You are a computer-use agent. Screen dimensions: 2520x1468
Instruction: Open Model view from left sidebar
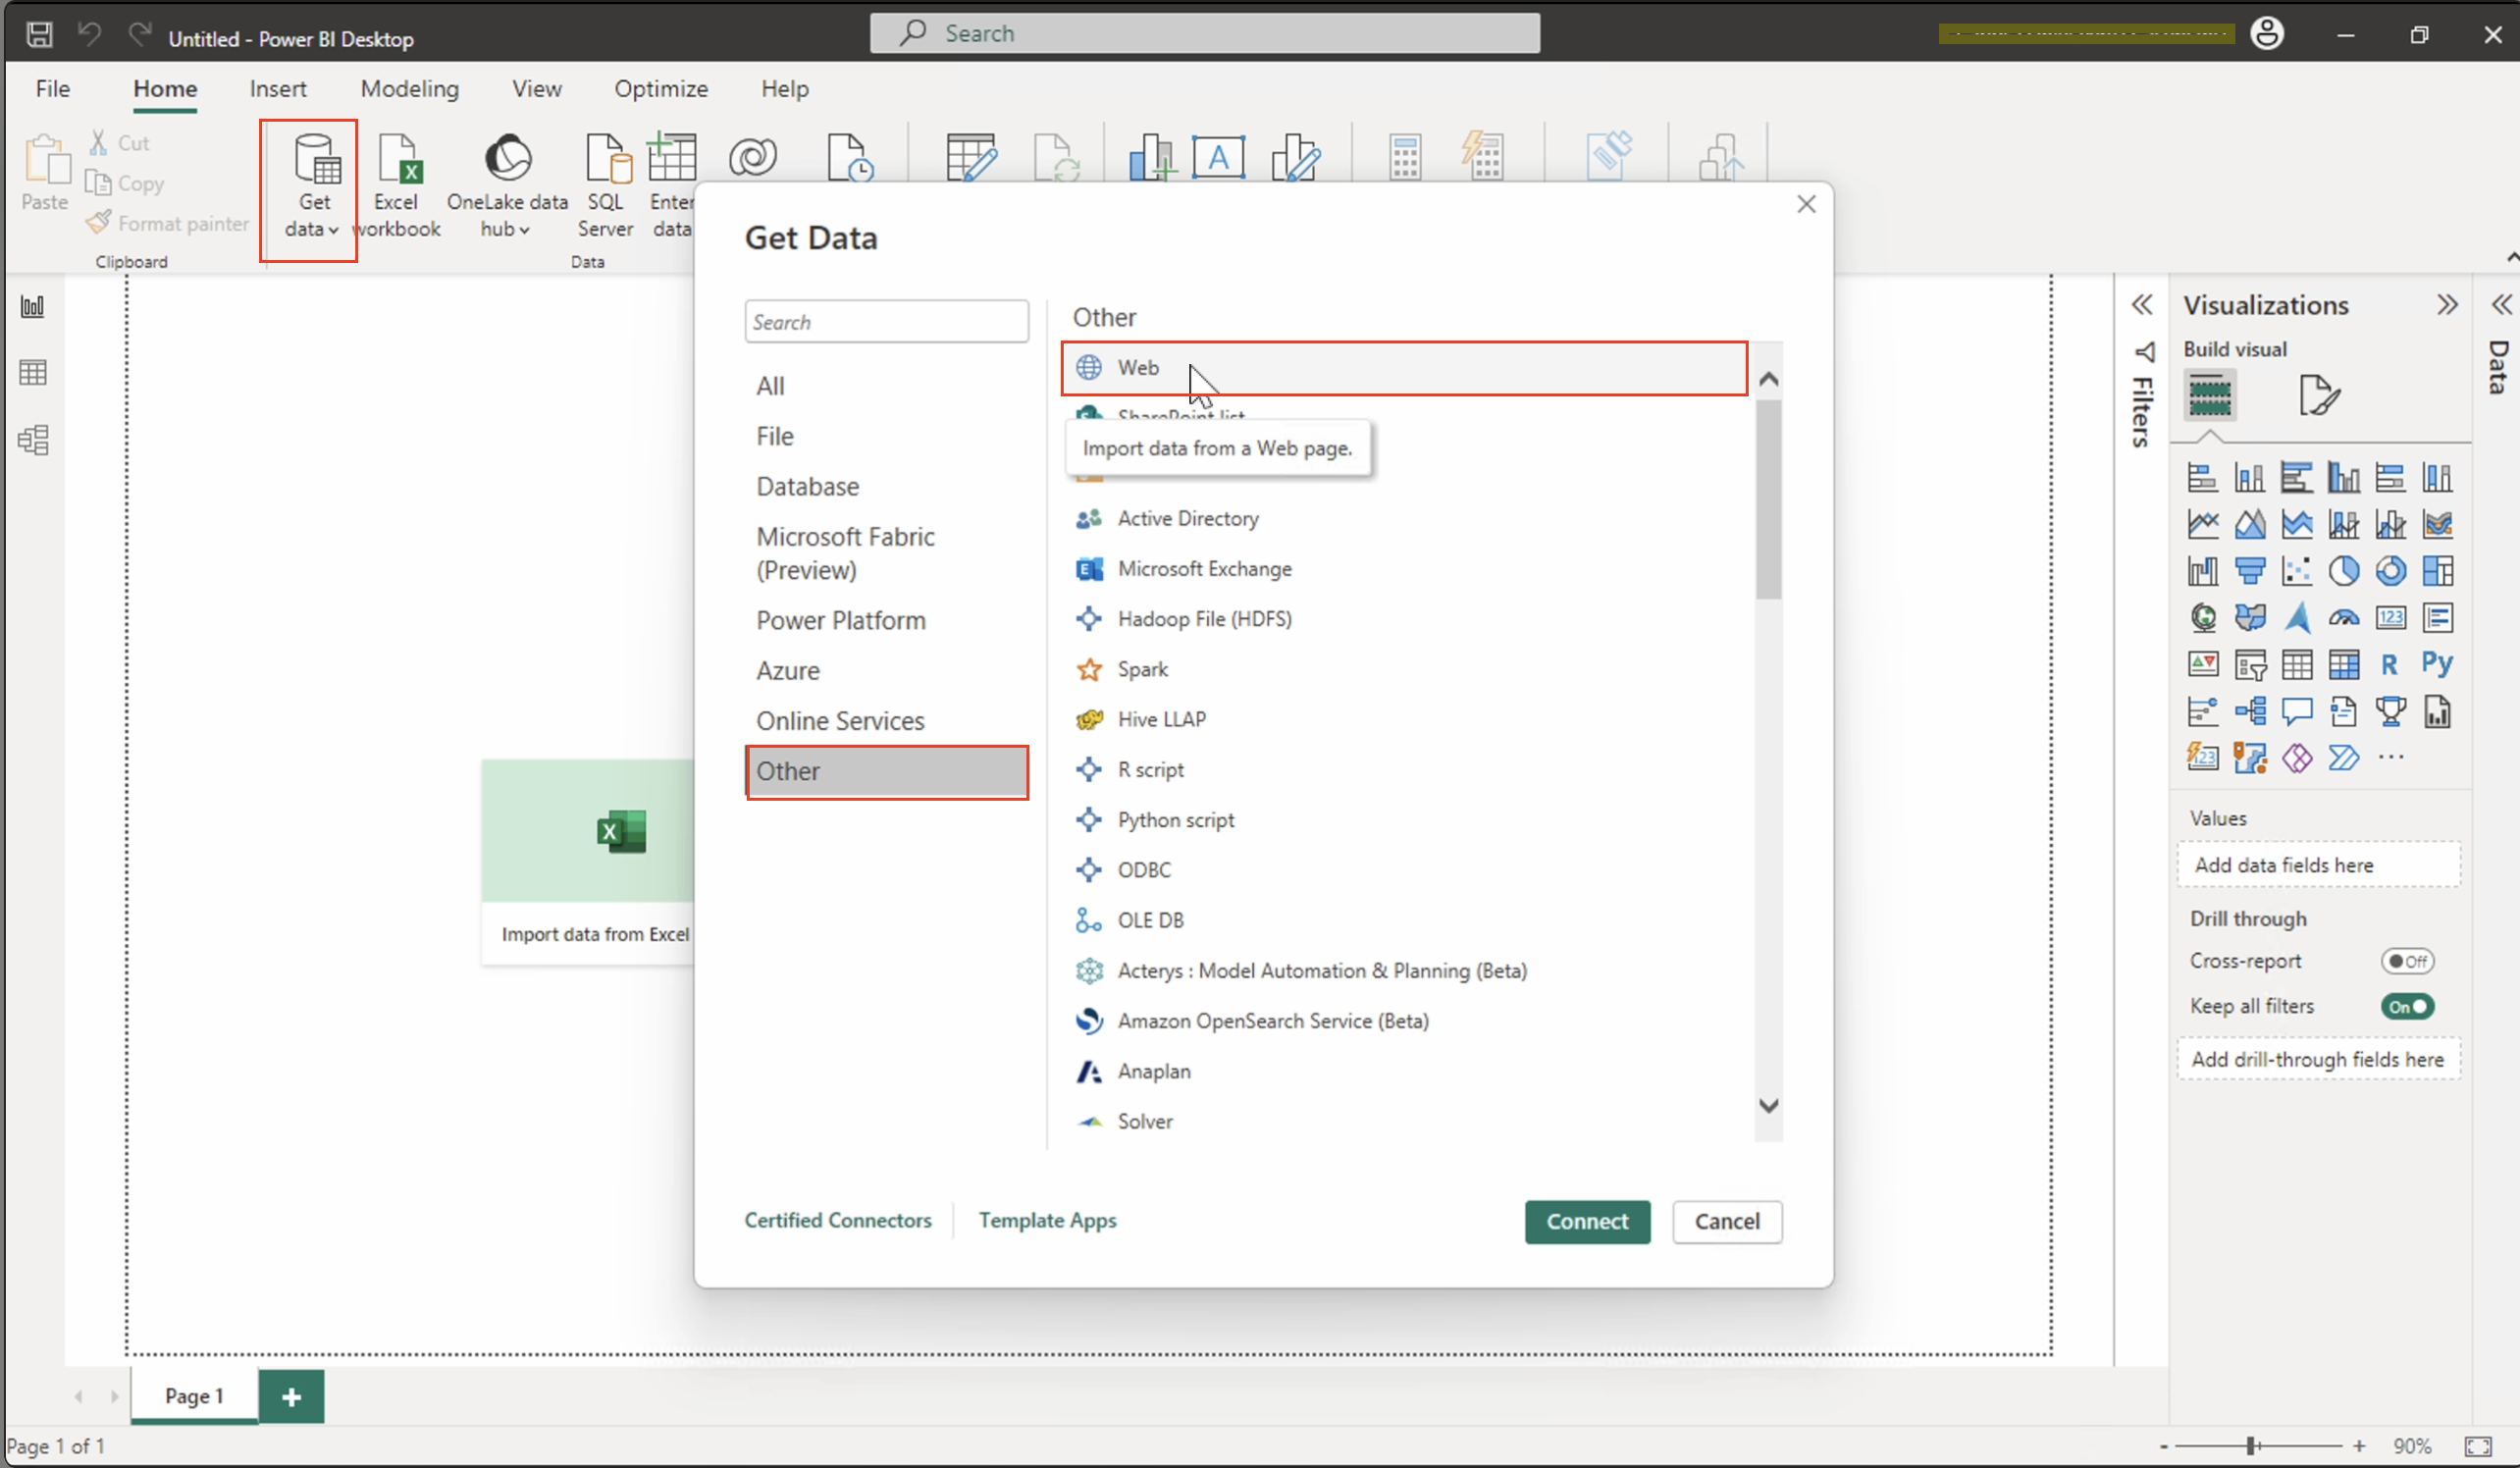33,440
